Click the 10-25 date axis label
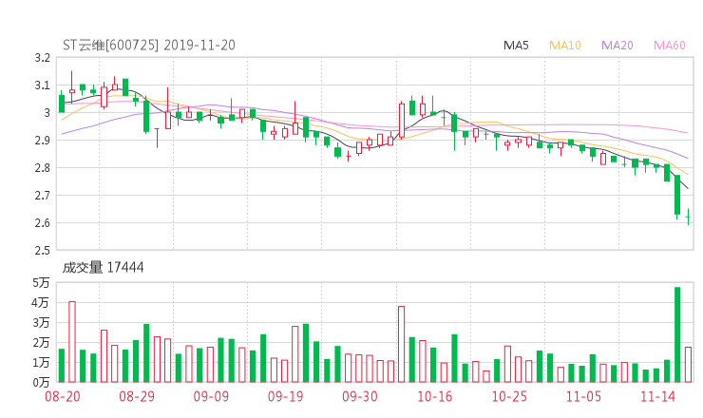Image resolution: width=703 pixels, height=418 pixels. (509, 396)
